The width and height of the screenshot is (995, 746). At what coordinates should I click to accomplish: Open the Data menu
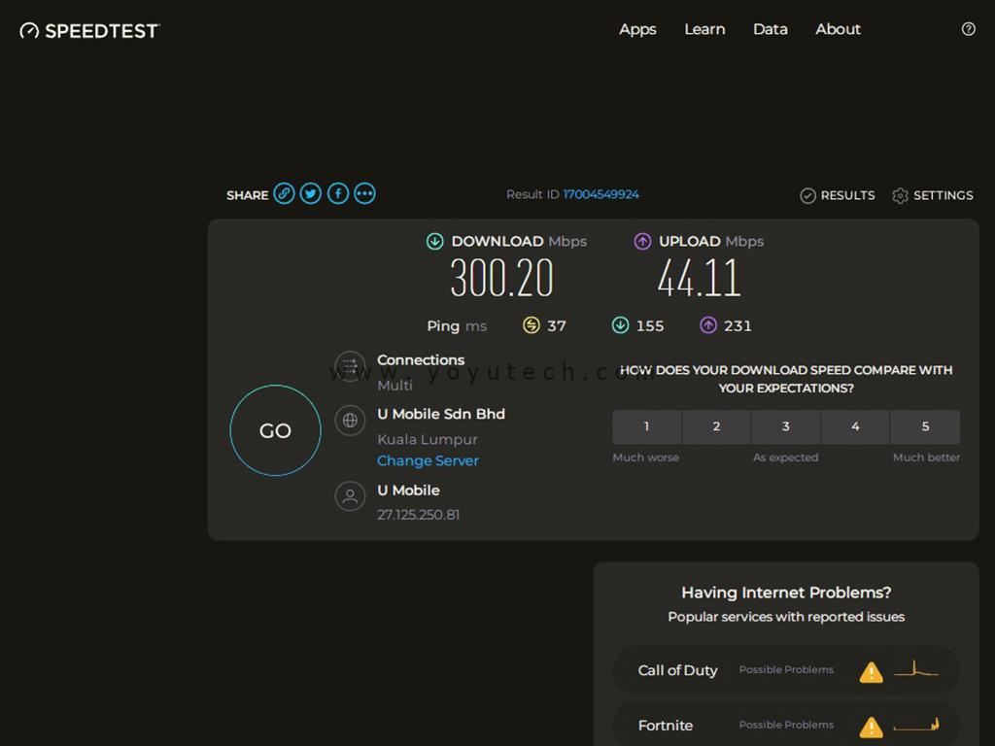tap(771, 29)
